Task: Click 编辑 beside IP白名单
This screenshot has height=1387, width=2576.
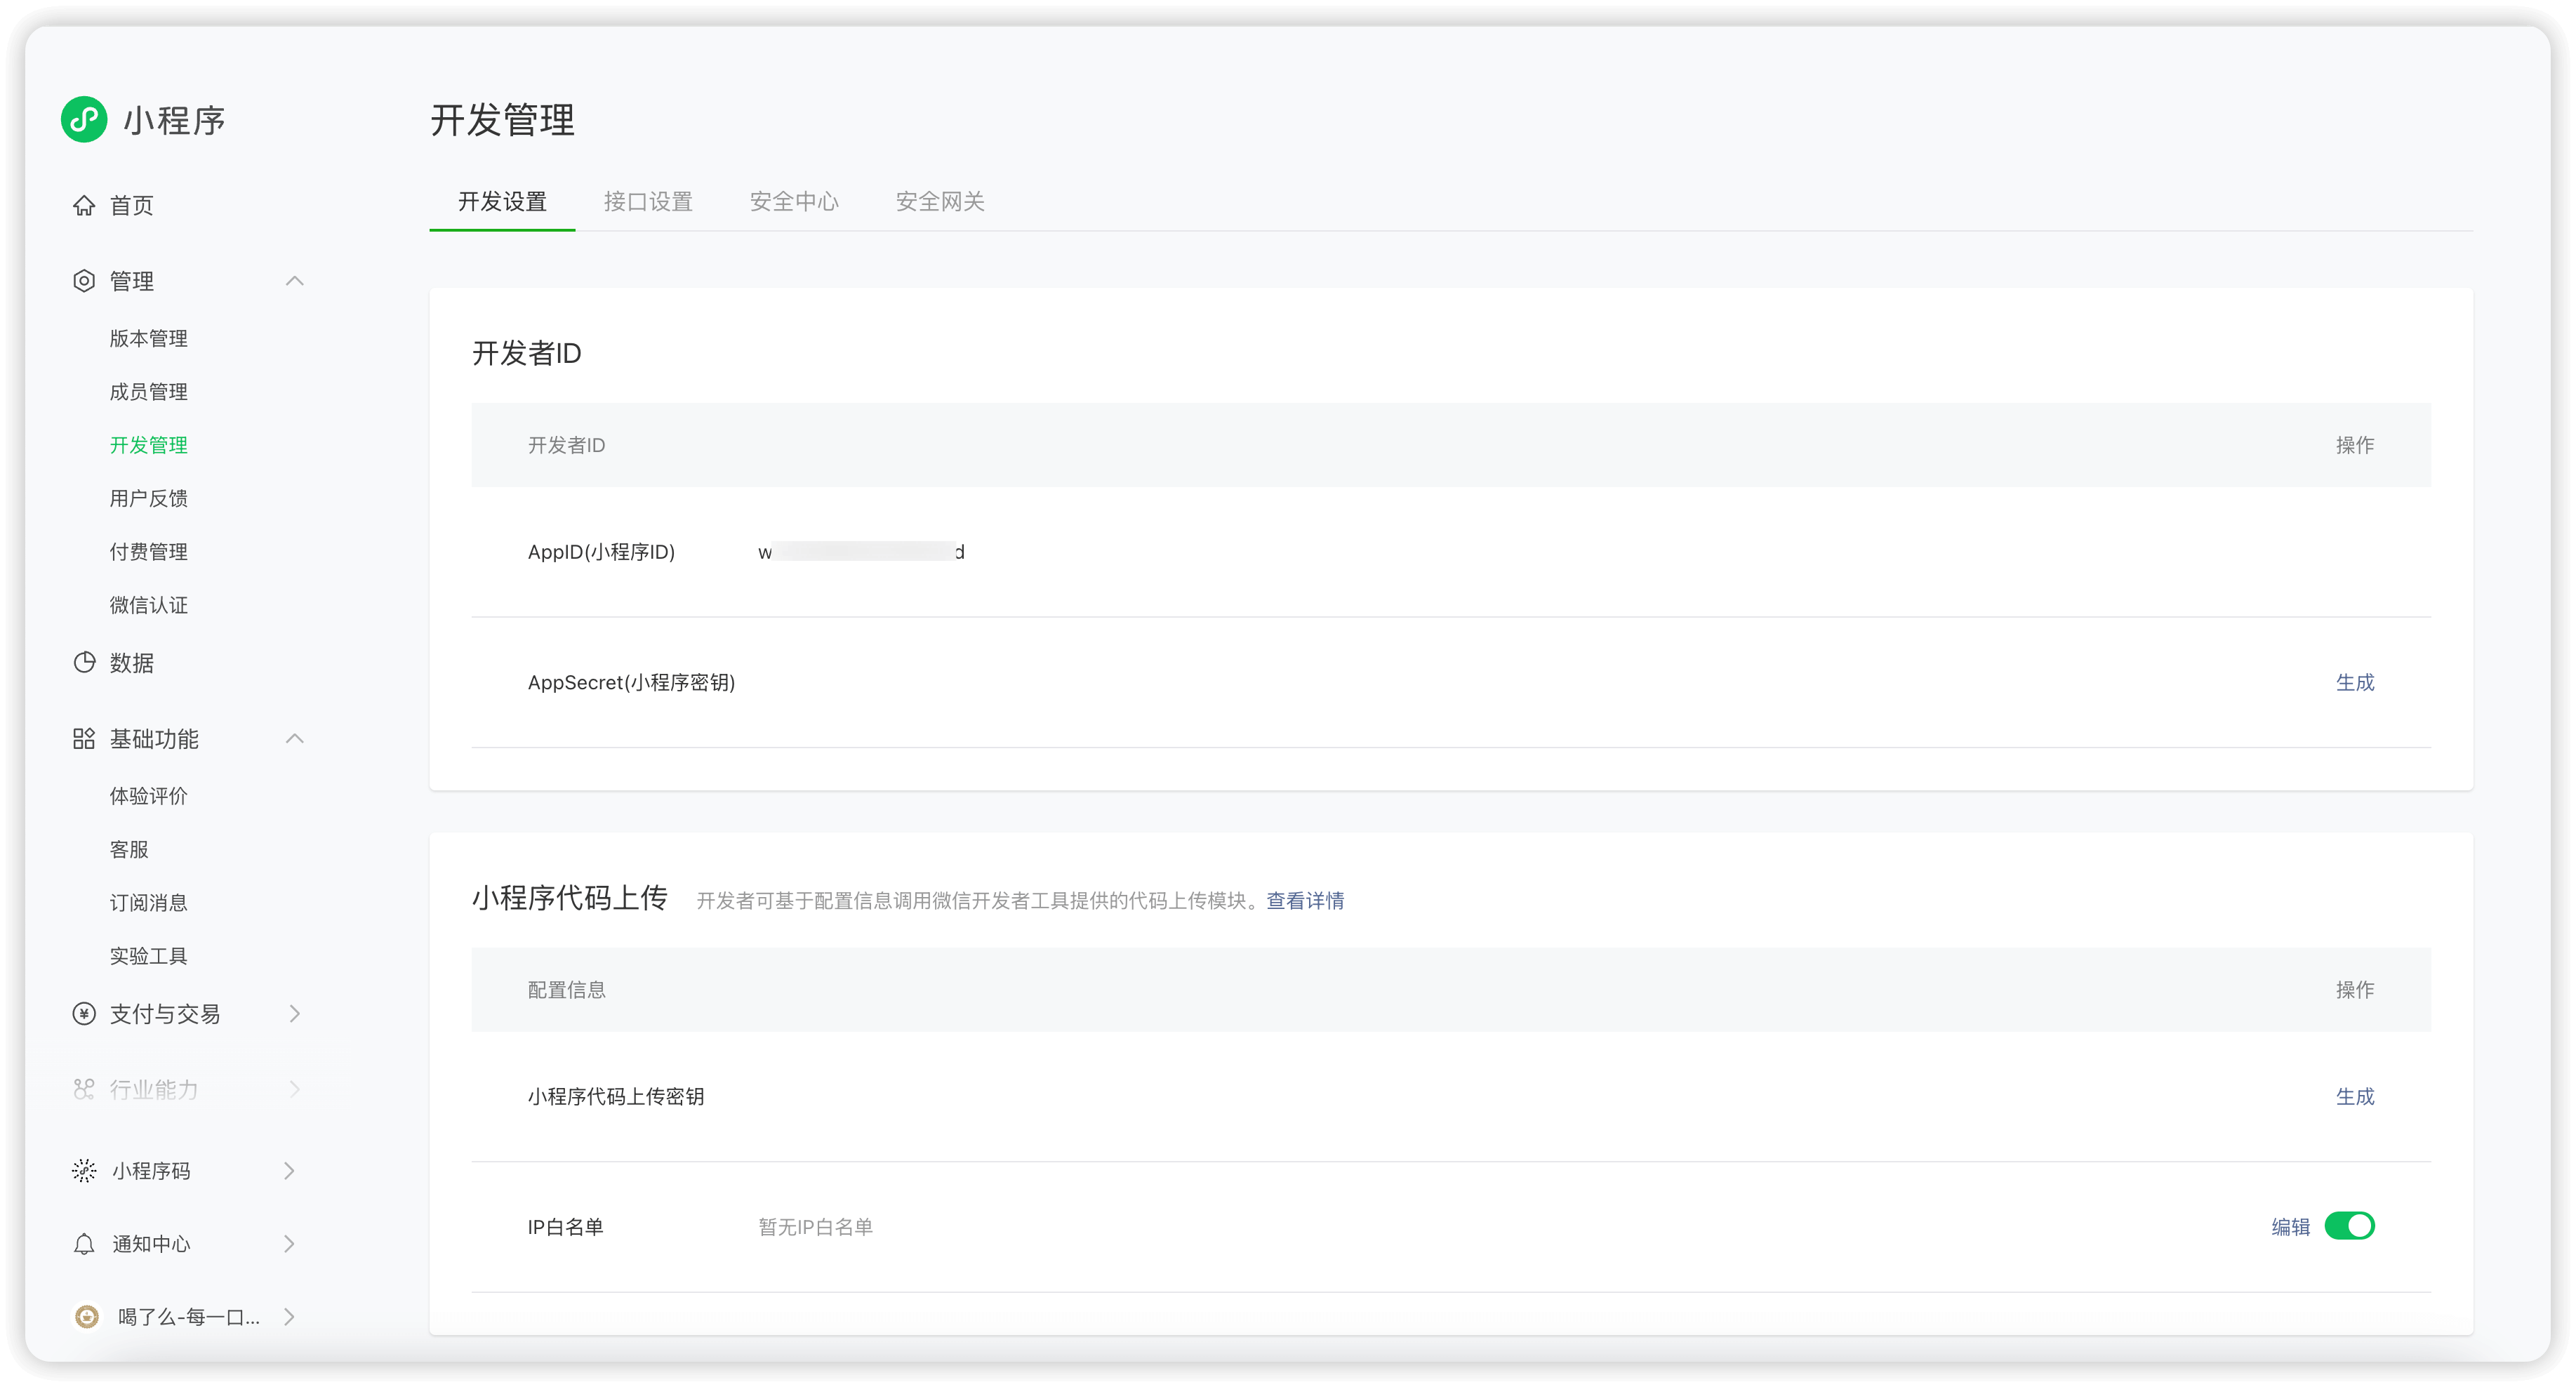Action: pyautogui.click(x=2290, y=1225)
